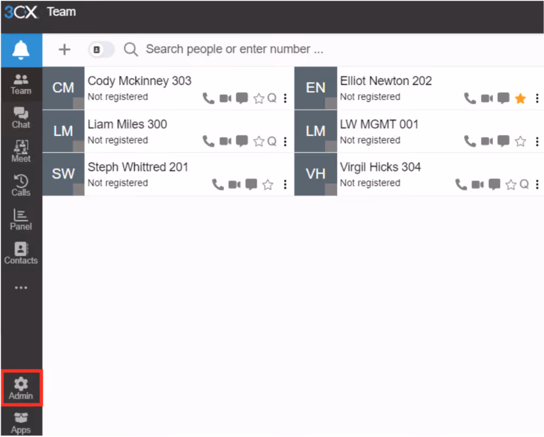Call Liam Miles 300
This screenshot has width=544, height=437.
[x=208, y=141]
